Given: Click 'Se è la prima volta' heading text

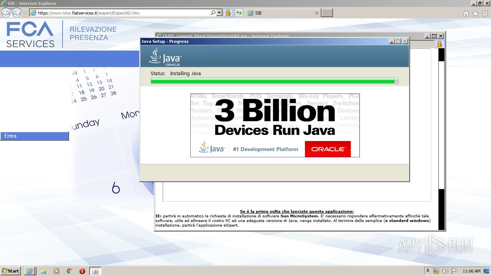Looking at the screenshot, I should 297,212.
